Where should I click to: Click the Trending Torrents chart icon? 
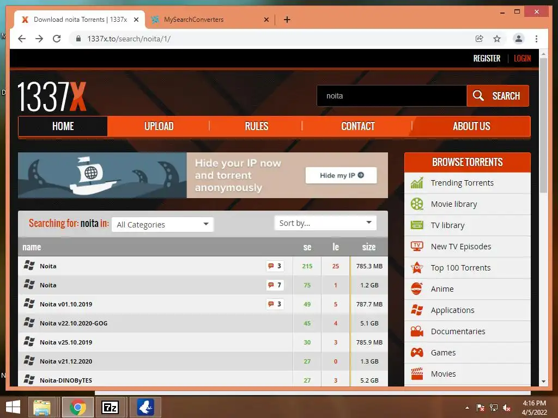417,183
